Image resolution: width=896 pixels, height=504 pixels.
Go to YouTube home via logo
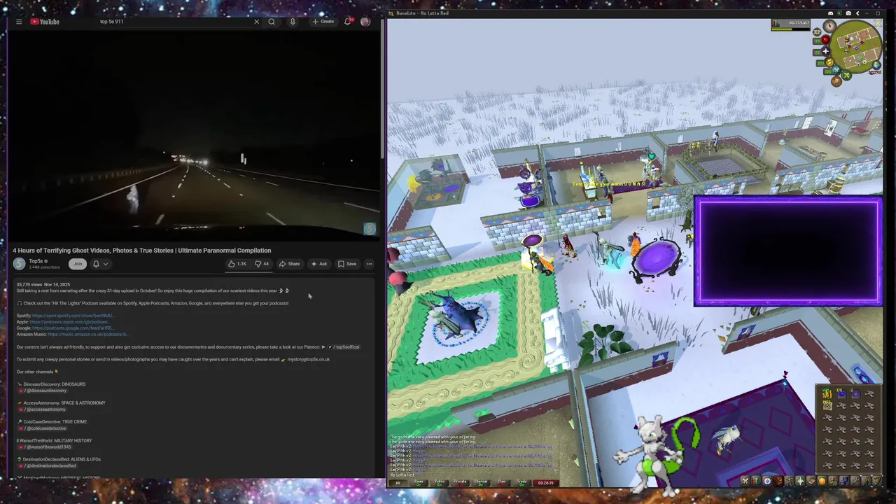pyautogui.click(x=45, y=22)
